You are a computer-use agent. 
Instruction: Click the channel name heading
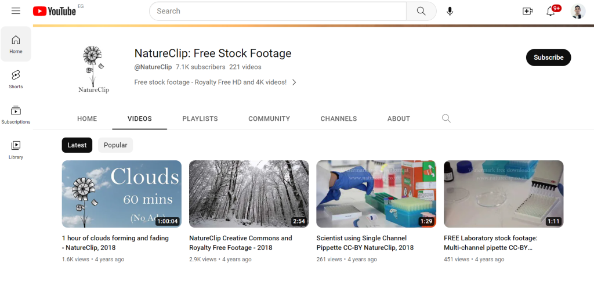[213, 53]
